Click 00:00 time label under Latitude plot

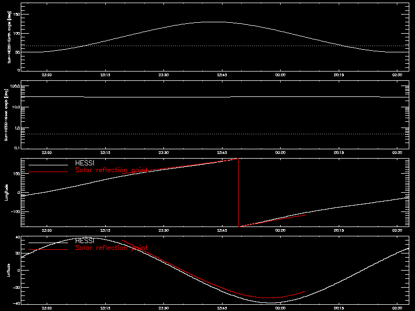click(x=280, y=308)
